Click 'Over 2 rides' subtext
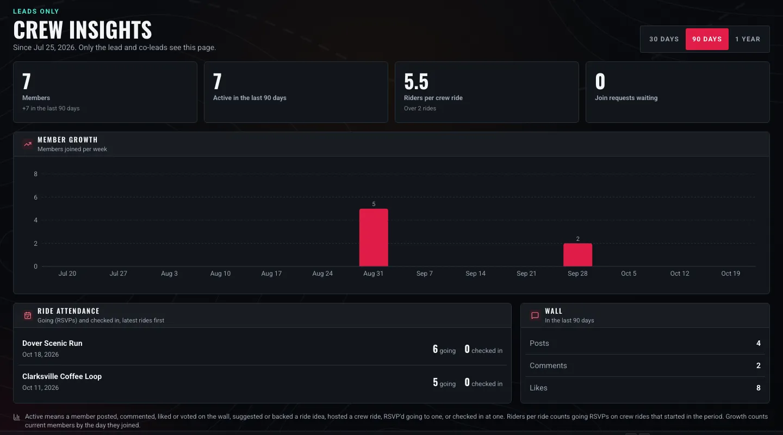This screenshot has height=435, width=783. (x=420, y=108)
